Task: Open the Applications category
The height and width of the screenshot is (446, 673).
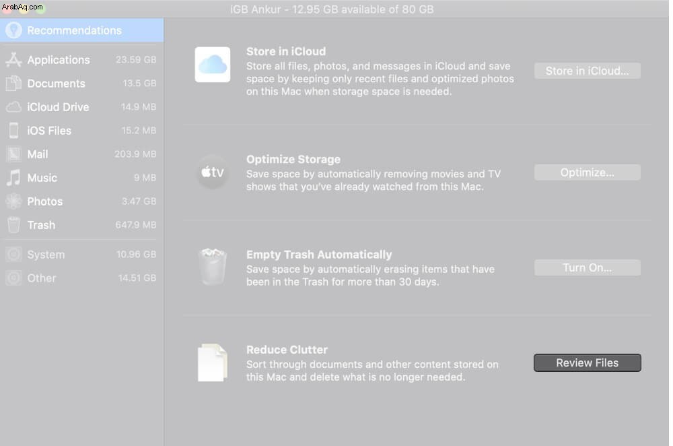Action: (81, 60)
